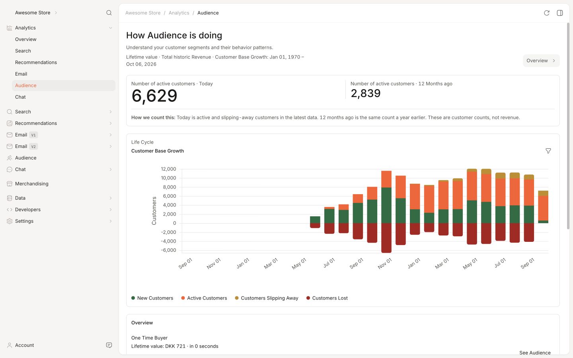This screenshot has width=573, height=358.
Task: Open the Awesome Store switcher
Action: 36,13
